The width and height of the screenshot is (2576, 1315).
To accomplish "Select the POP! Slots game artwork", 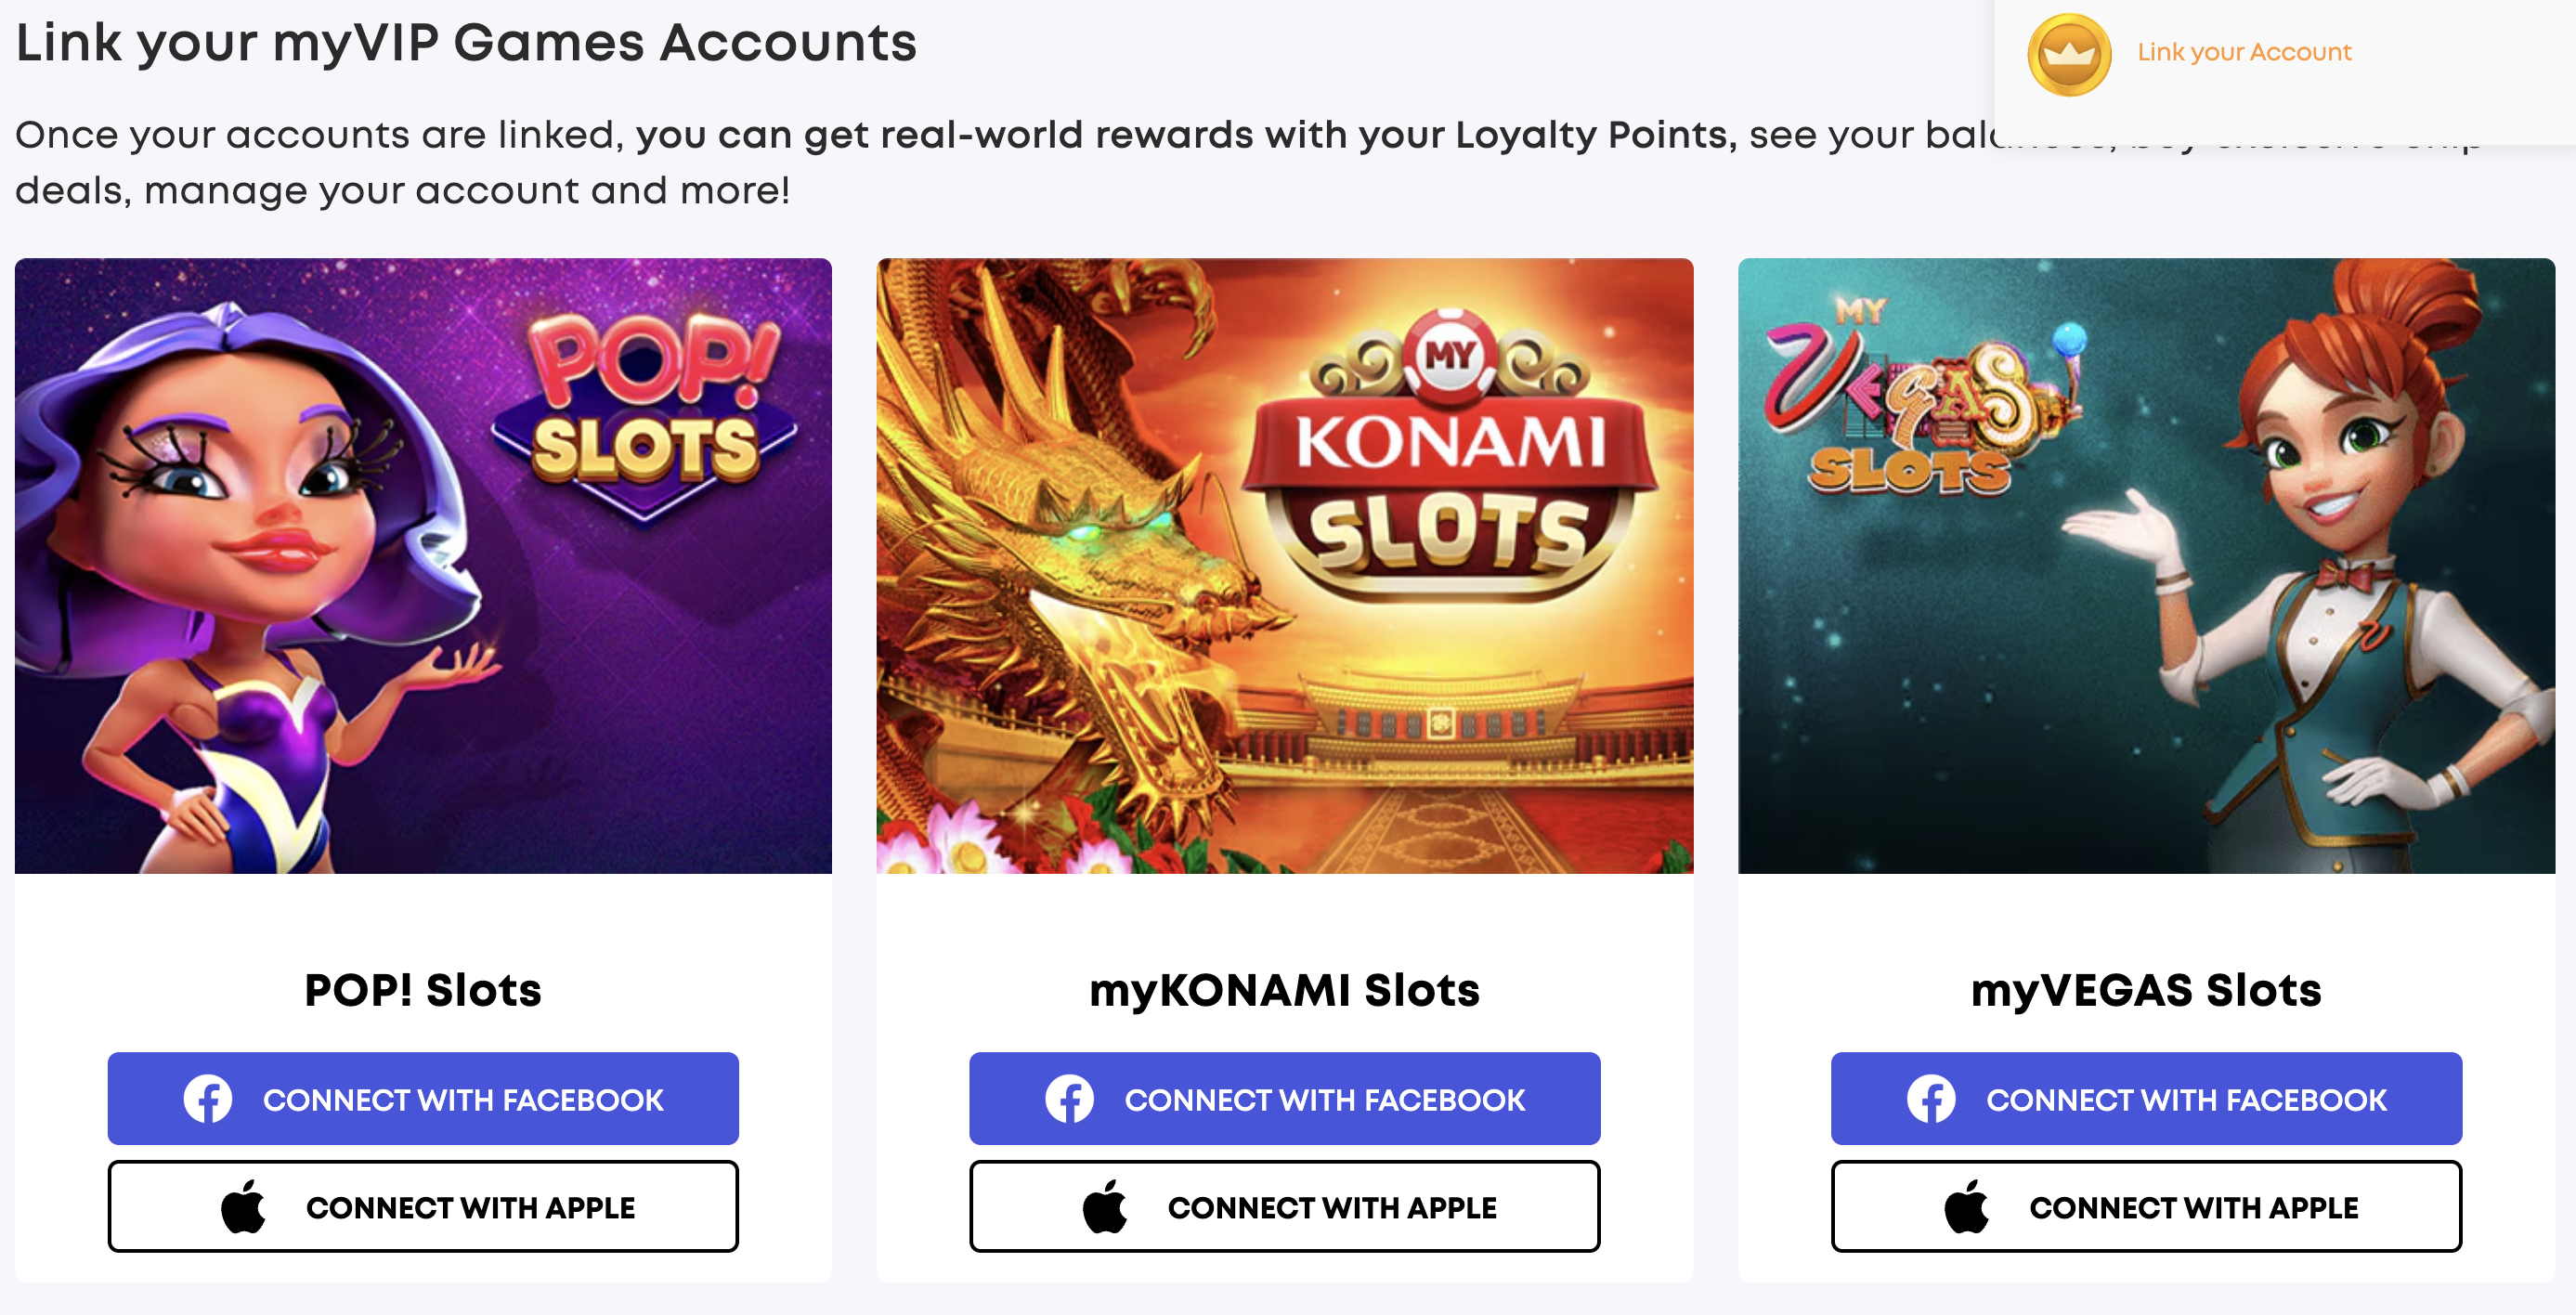I will coord(423,566).
